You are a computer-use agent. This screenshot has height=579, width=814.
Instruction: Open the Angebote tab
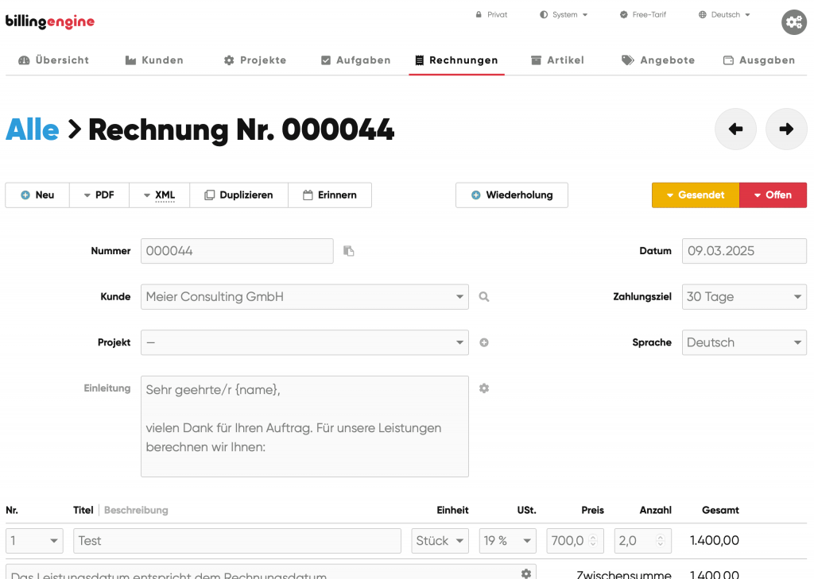[x=658, y=60]
